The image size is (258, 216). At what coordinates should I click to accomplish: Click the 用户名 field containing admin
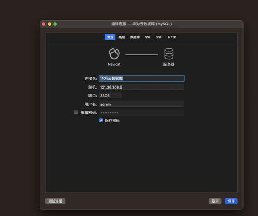pyautogui.click(x=142, y=104)
